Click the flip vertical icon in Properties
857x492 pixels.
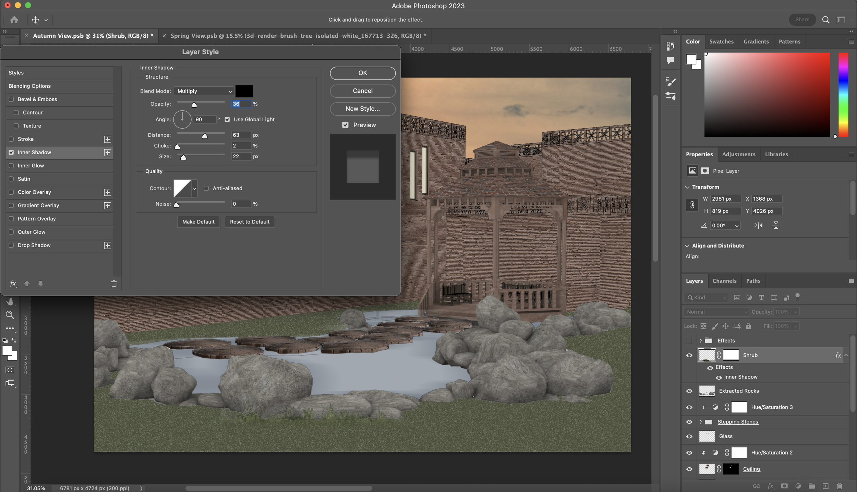coord(776,225)
